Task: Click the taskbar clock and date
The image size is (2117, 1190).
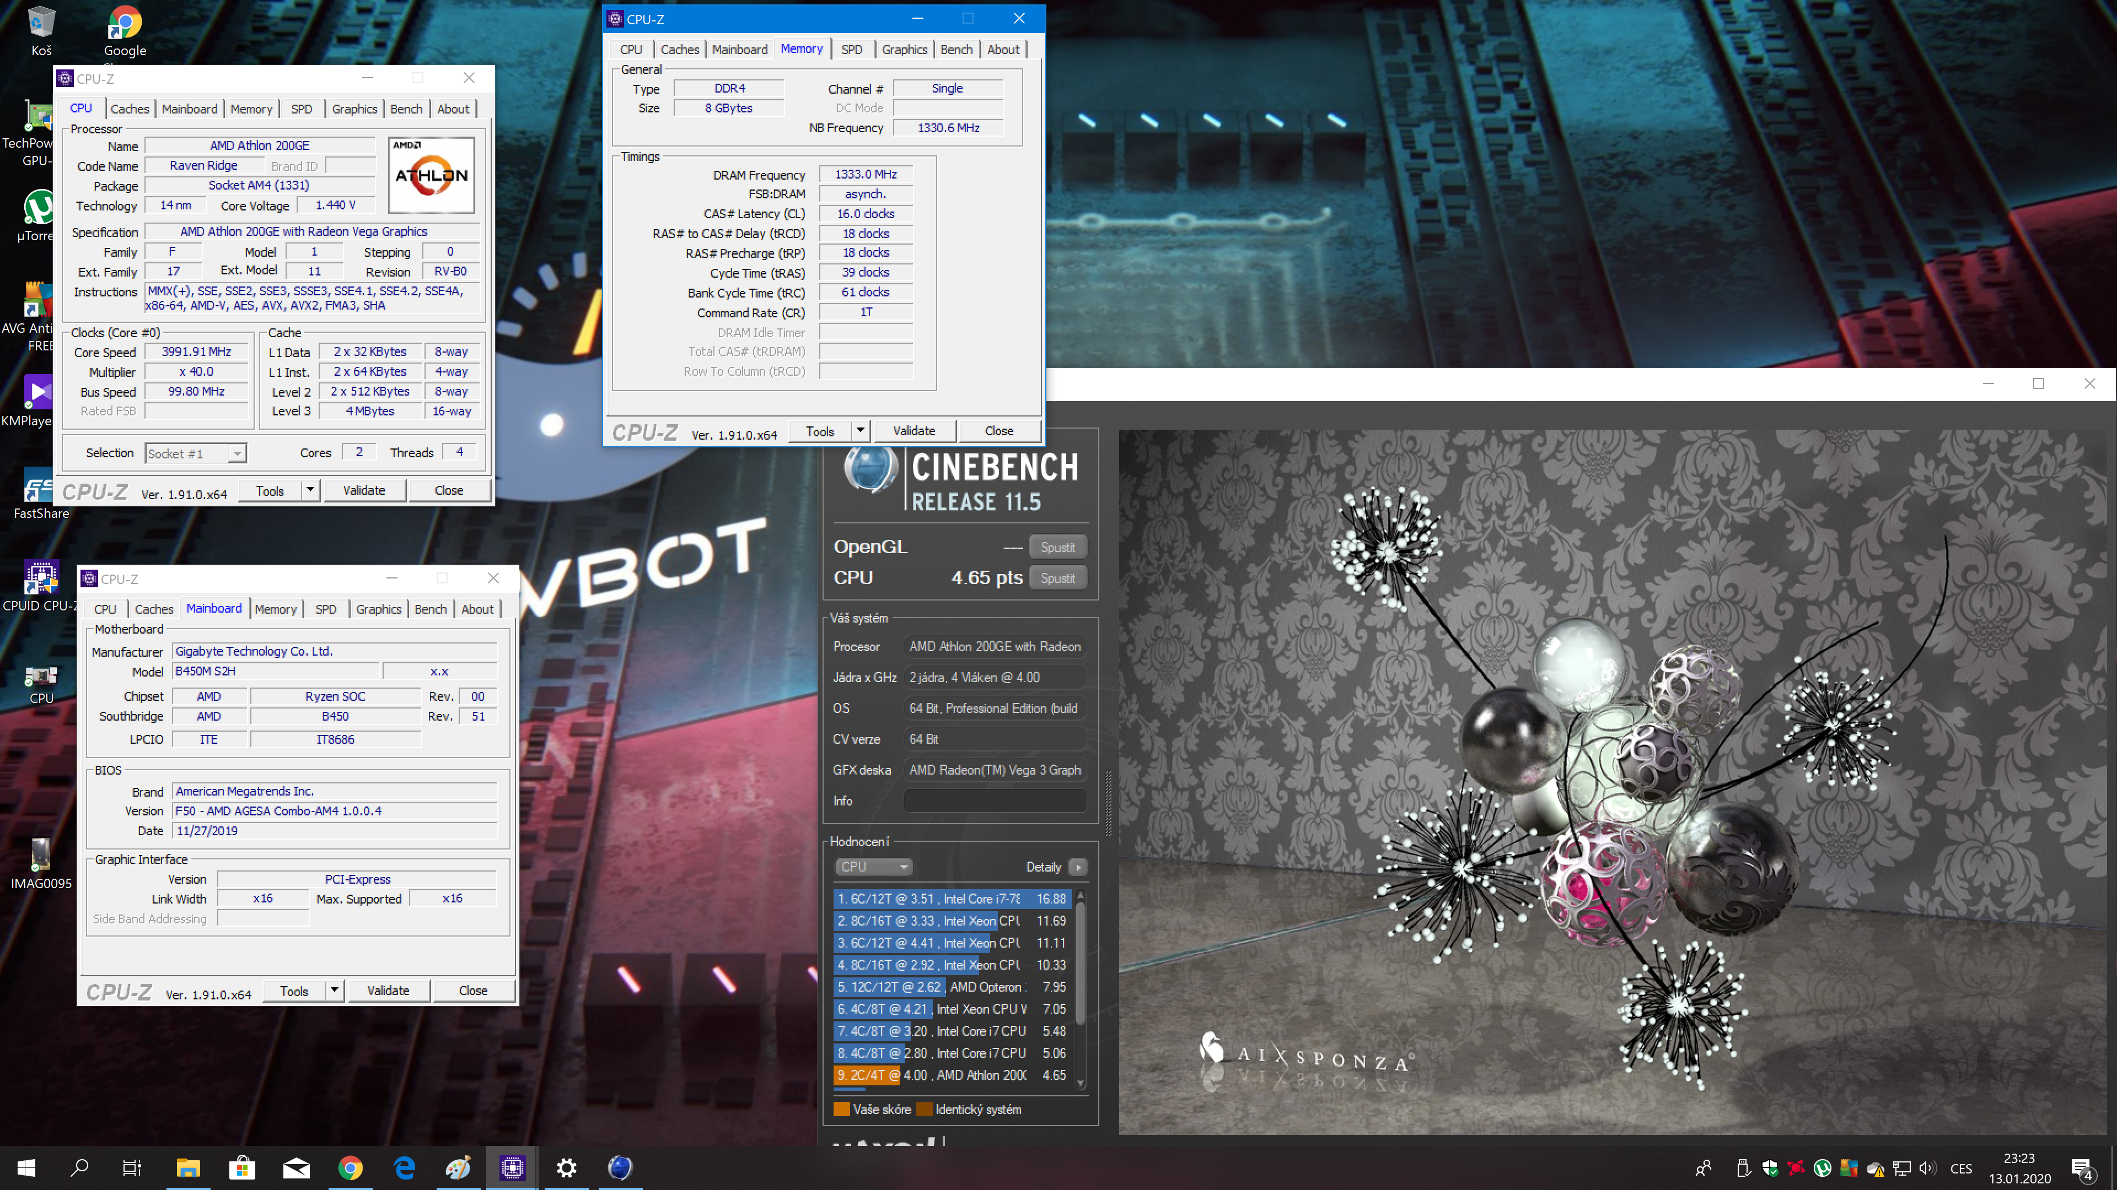Action: (x=2019, y=1168)
